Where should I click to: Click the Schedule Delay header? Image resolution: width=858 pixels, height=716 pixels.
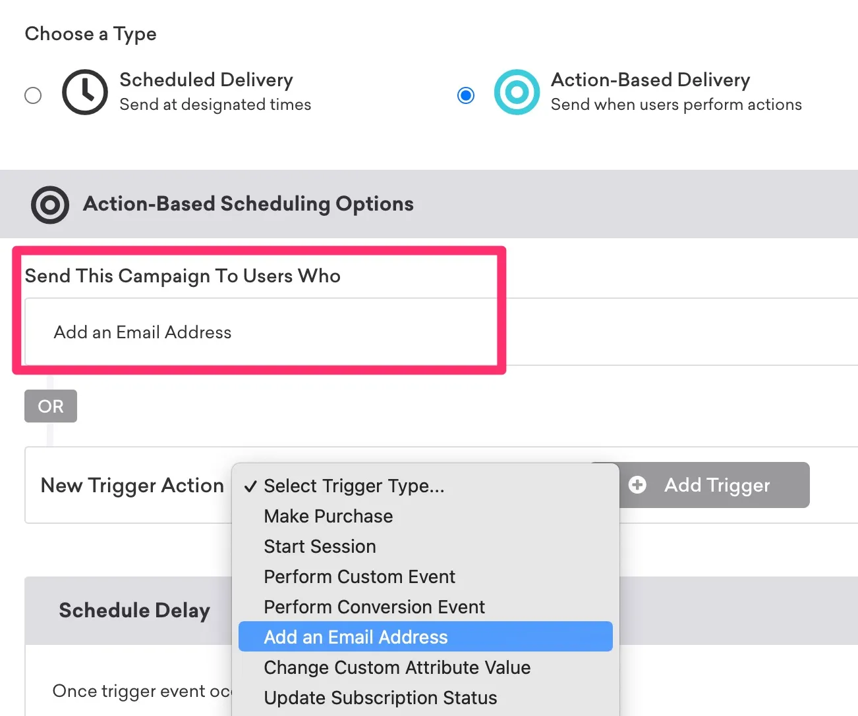click(x=134, y=611)
